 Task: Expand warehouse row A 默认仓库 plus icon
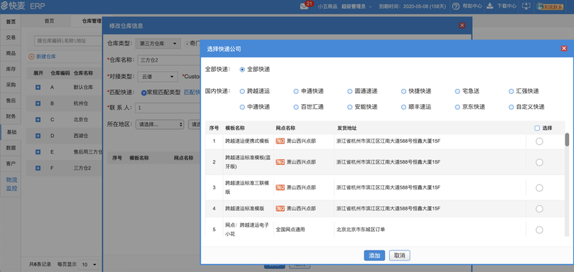point(38,88)
